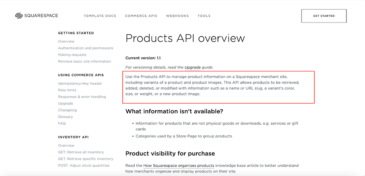This screenshot has width=365, height=176.
Task: Click the Inventory API section heading
Action: [73, 137]
